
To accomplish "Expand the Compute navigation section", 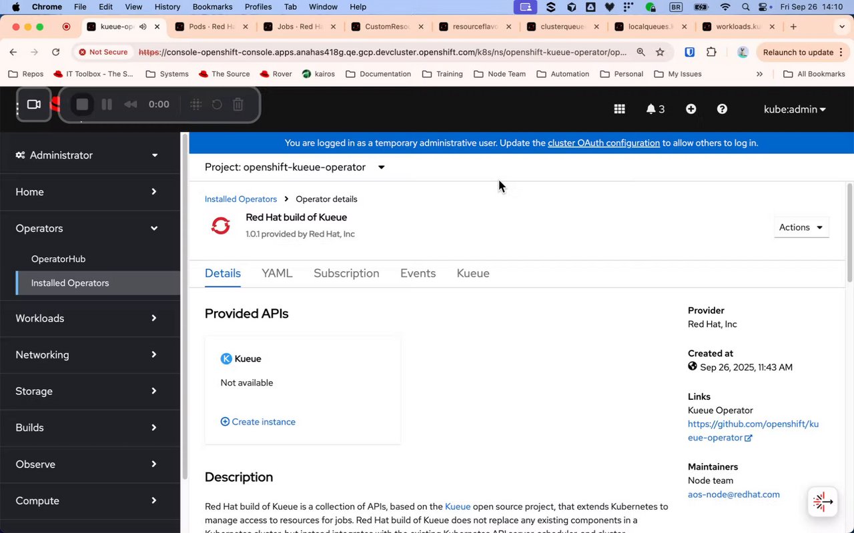I will pyautogui.click(x=90, y=501).
